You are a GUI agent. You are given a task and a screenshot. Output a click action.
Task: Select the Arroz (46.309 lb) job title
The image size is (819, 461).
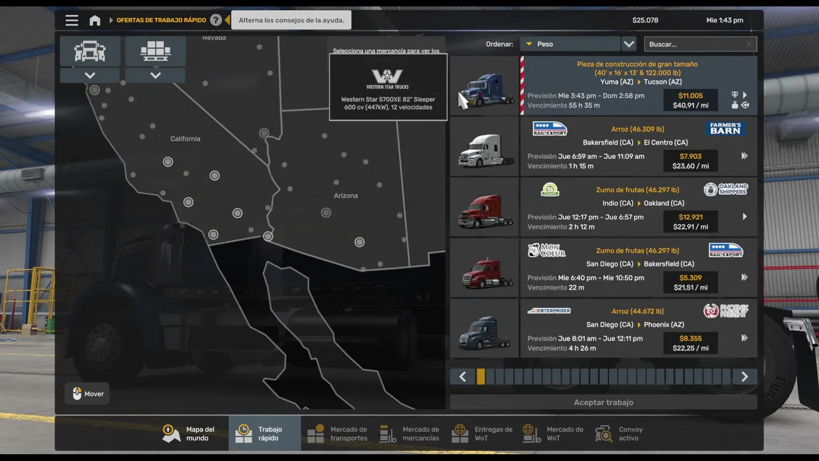tap(637, 129)
